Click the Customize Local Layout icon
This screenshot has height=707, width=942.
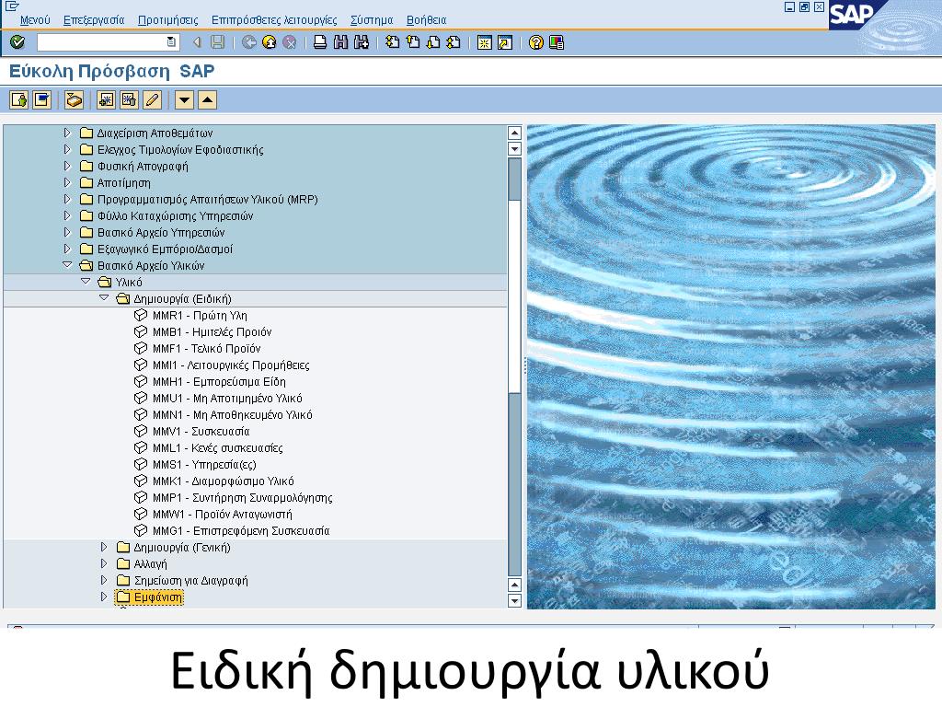coord(557,42)
